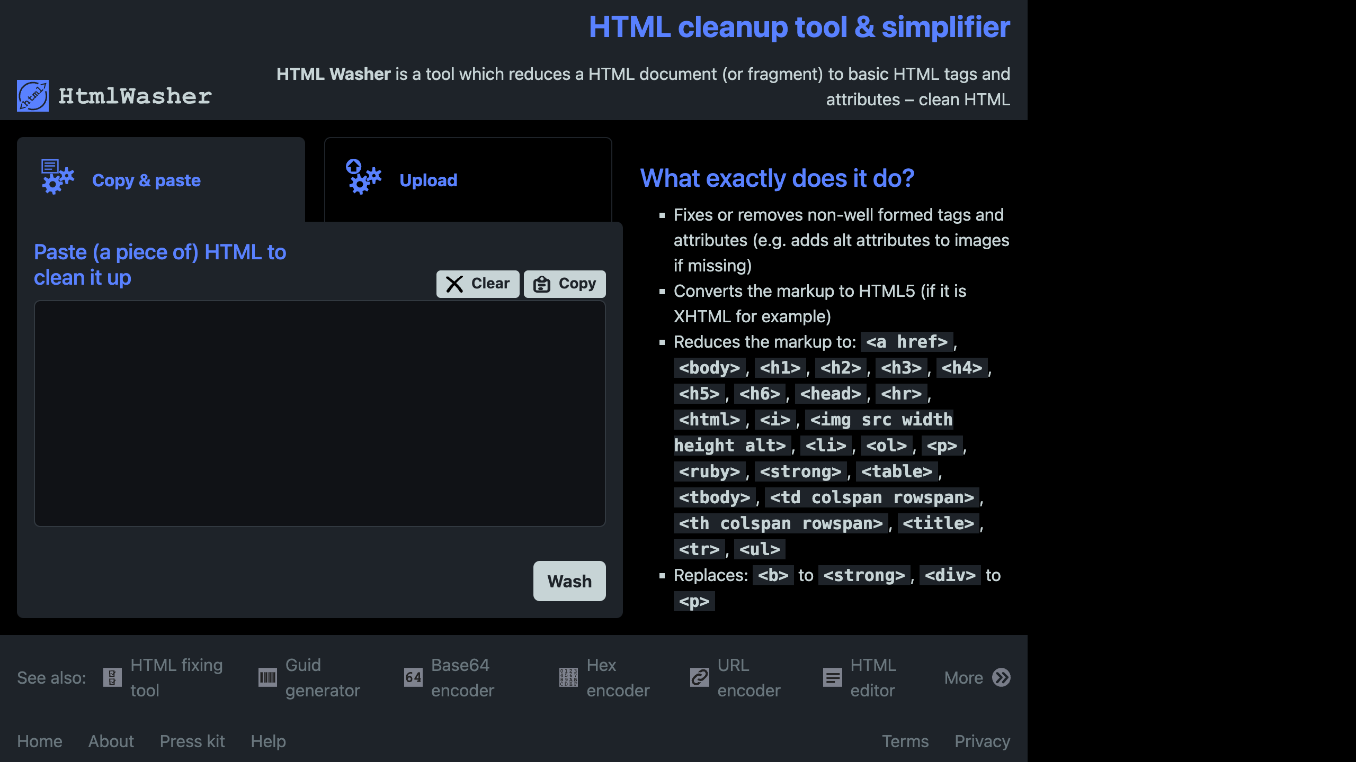Click the Base64 encoder icon

click(x=413, y=677)
